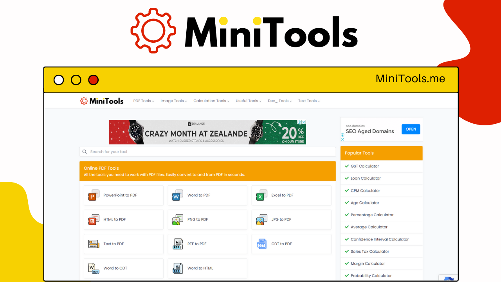Image resolution: width=501 pixels, height=282 pixels.
Task: Open the Text Tools dropdown
Action: (309, 101)
